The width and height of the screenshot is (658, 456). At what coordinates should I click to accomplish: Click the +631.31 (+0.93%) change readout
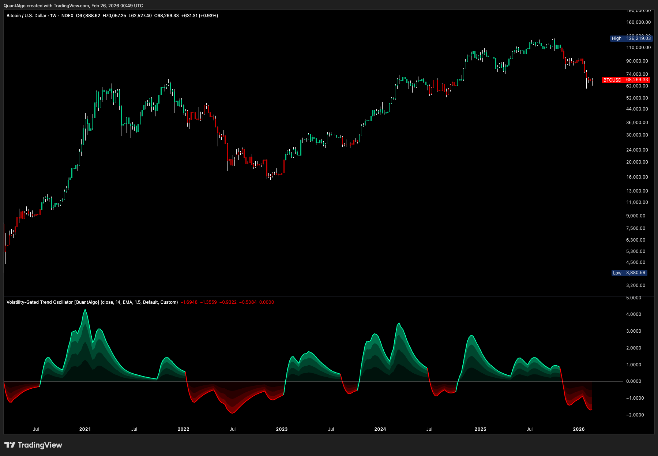pos(200,16)
